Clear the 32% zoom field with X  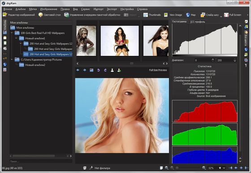point(220,168)
